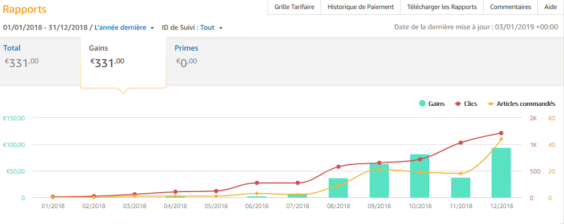
Task: Click the 10/2018 Gains bar
Action: tap(420, 176)
